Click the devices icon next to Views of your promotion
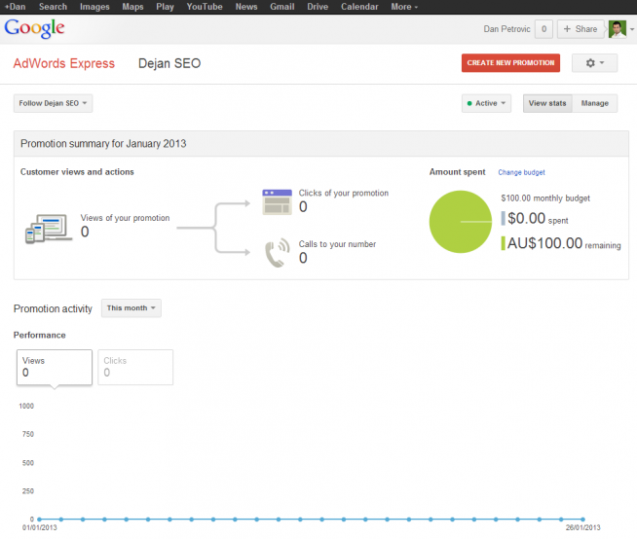 (x=49, y=229)
